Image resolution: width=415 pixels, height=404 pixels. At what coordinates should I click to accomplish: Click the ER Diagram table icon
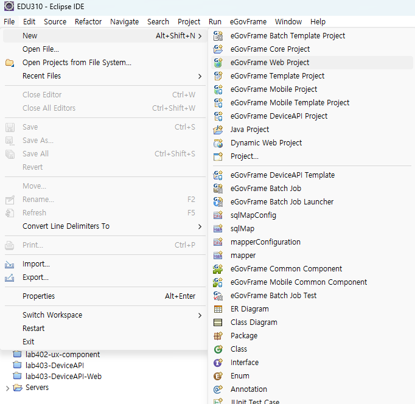pyautogui.click(x=218, y=309)
